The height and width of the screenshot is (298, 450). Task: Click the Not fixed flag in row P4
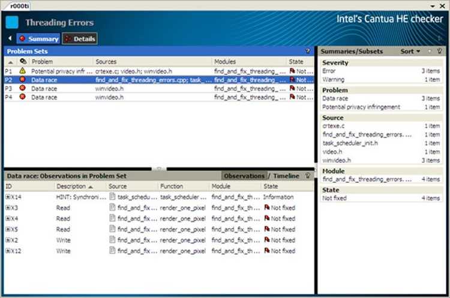coord(292,97)
